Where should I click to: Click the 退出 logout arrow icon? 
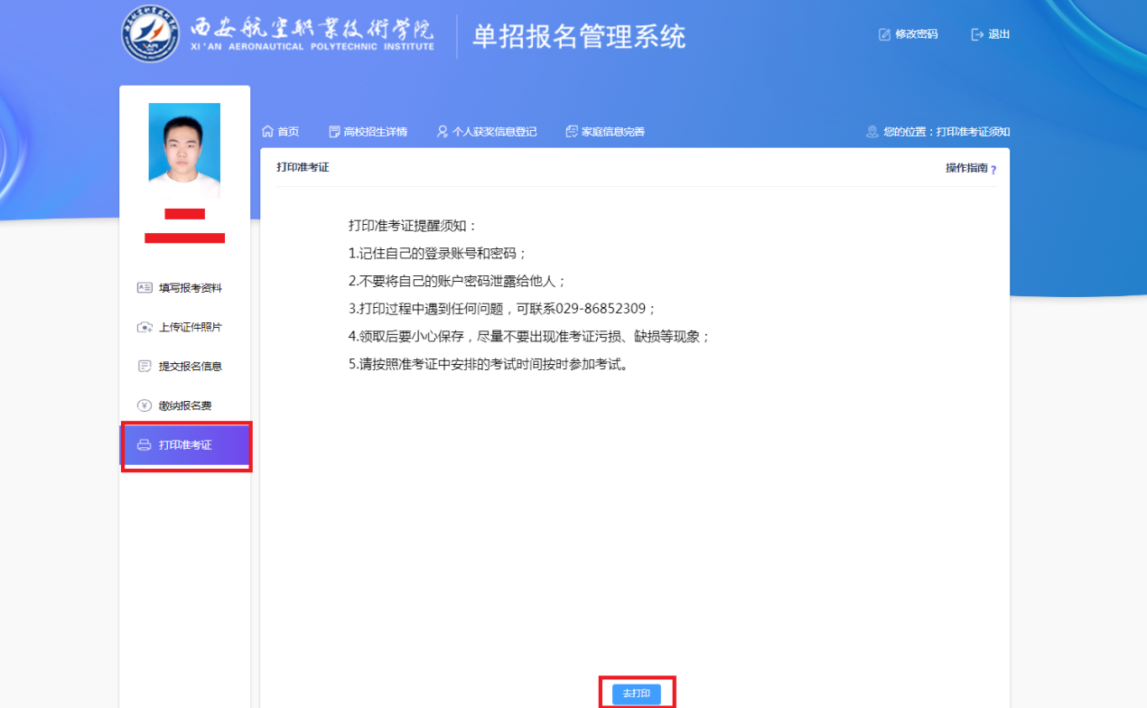[976, 34]
